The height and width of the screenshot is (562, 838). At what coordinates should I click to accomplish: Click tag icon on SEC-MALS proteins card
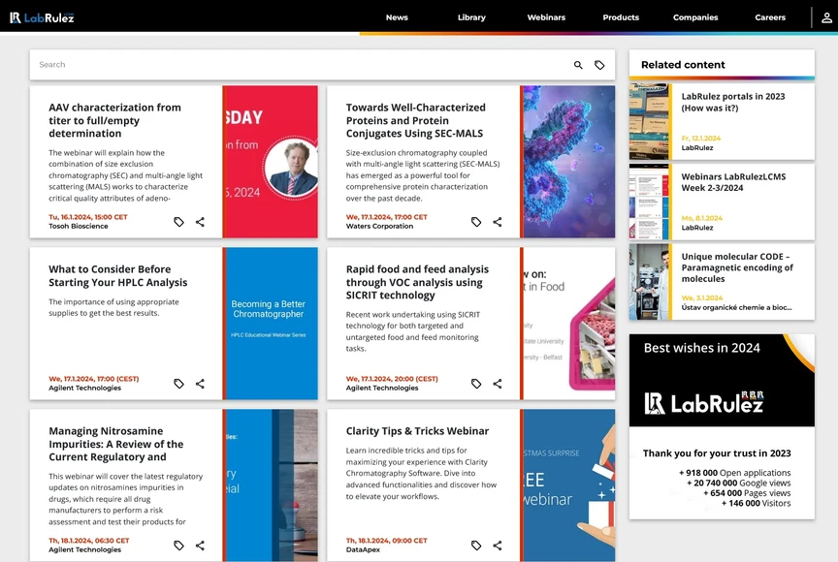(476, 222)
